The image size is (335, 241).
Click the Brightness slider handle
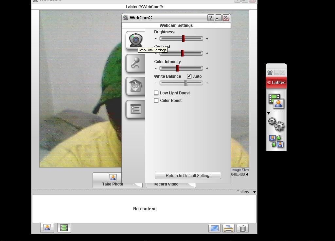click(184, 39)
